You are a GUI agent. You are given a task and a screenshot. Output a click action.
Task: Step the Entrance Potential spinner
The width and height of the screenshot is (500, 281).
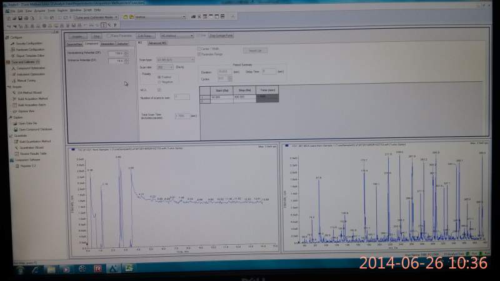coord(127,61)
